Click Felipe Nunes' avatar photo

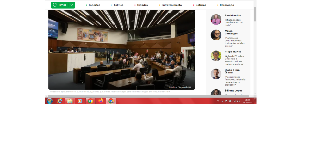(x=216, y=56)
